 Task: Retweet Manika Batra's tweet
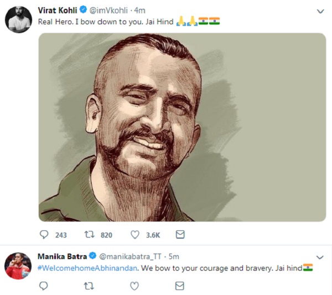pos(89,286)
